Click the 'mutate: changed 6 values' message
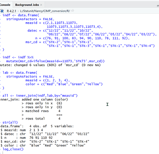This screenshot has width=159, height=154. pyautogui.click(x=50, y=65)
